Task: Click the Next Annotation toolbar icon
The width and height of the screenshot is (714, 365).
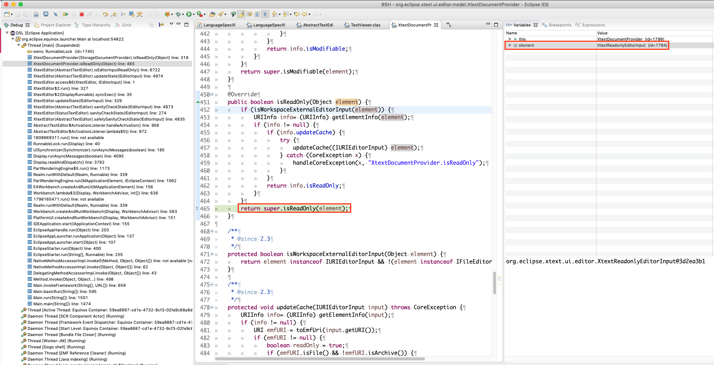Action: coord(275,14)
